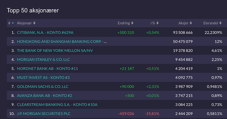Open CLEARSTREAM BANKING S.A. - KONTO #10A link

pyautogui.click(x=57, y=105)
